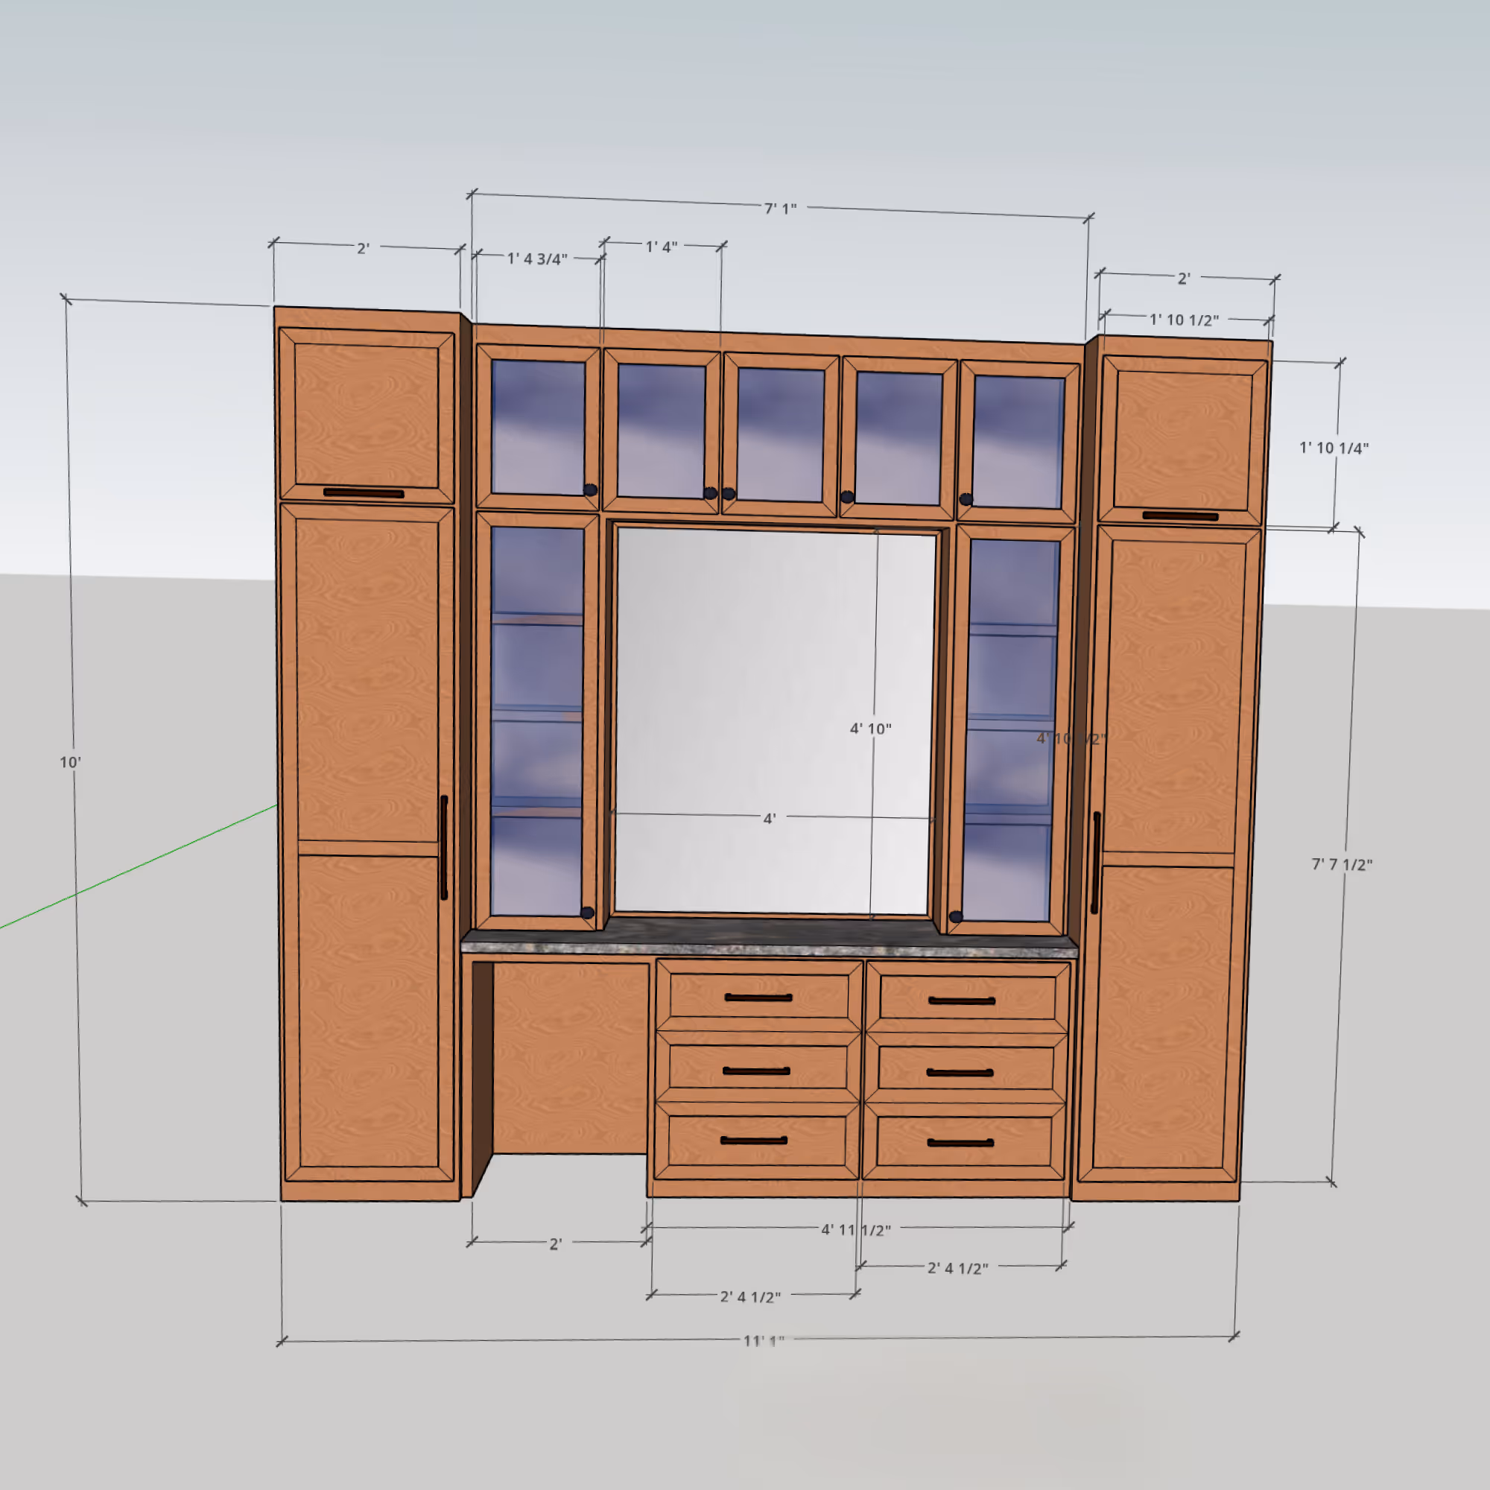1490x1490 pixels.
Task: Click the left tall cabinet's vertical door handle
Action: (x=443, y=848)
